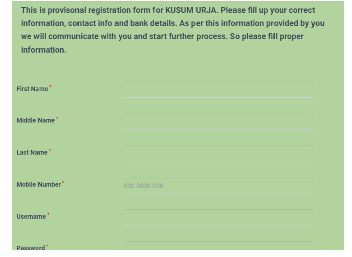This screenshot has height=257, width=352.
Task: Click the red asterisk beside Mobile Number
Action: pyautogui.click(x=63, y=183)
